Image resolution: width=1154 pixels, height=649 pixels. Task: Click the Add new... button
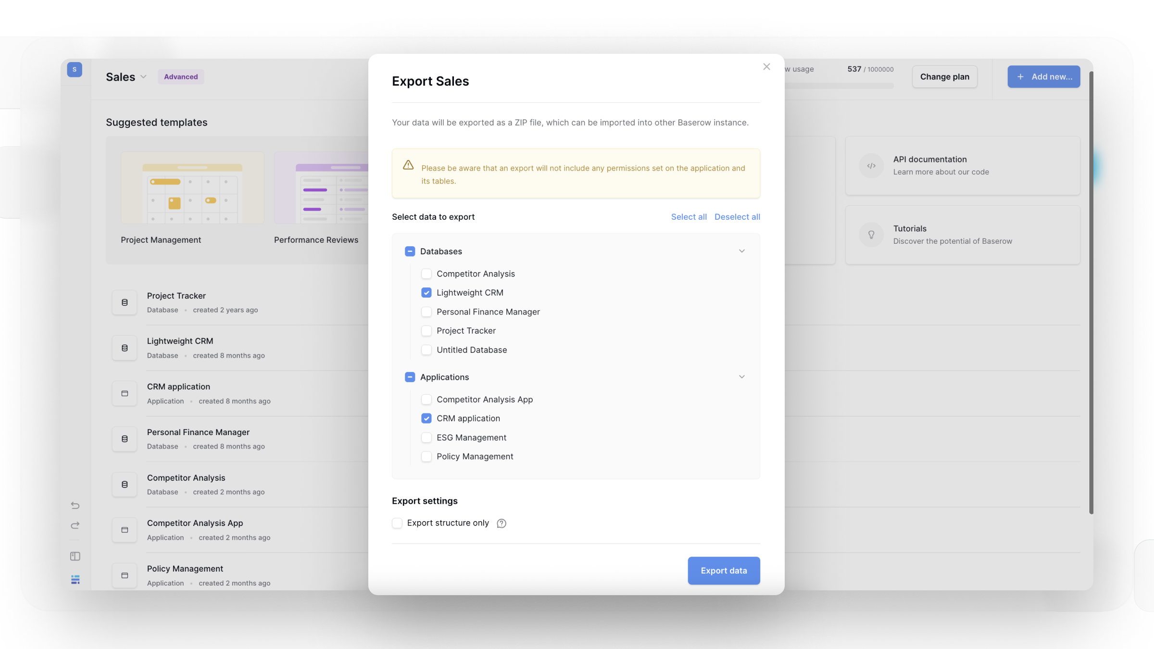point(1043,77)
